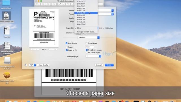This screenshot has height=102, width=181.
Task: Choose 4.00x6.00" paper size
Action: (x=86, y=20)
